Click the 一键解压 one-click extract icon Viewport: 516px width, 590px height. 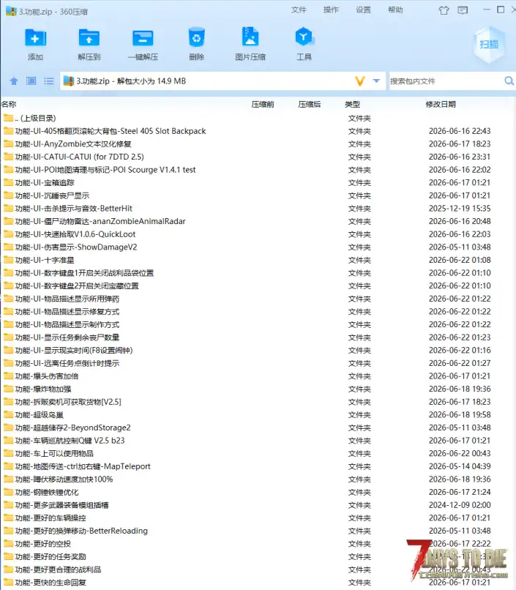143,38
